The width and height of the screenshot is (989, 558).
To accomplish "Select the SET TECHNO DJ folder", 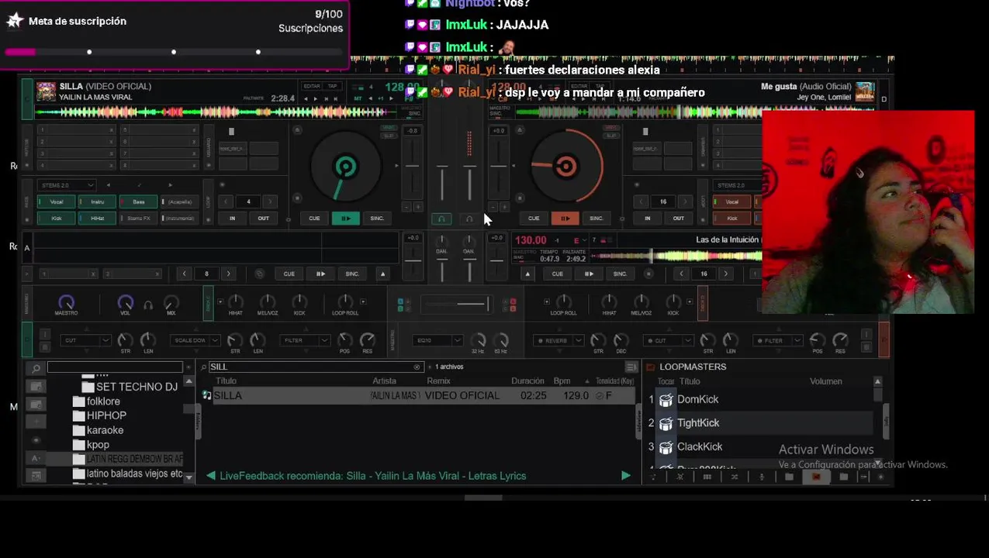I will (137, 387).
